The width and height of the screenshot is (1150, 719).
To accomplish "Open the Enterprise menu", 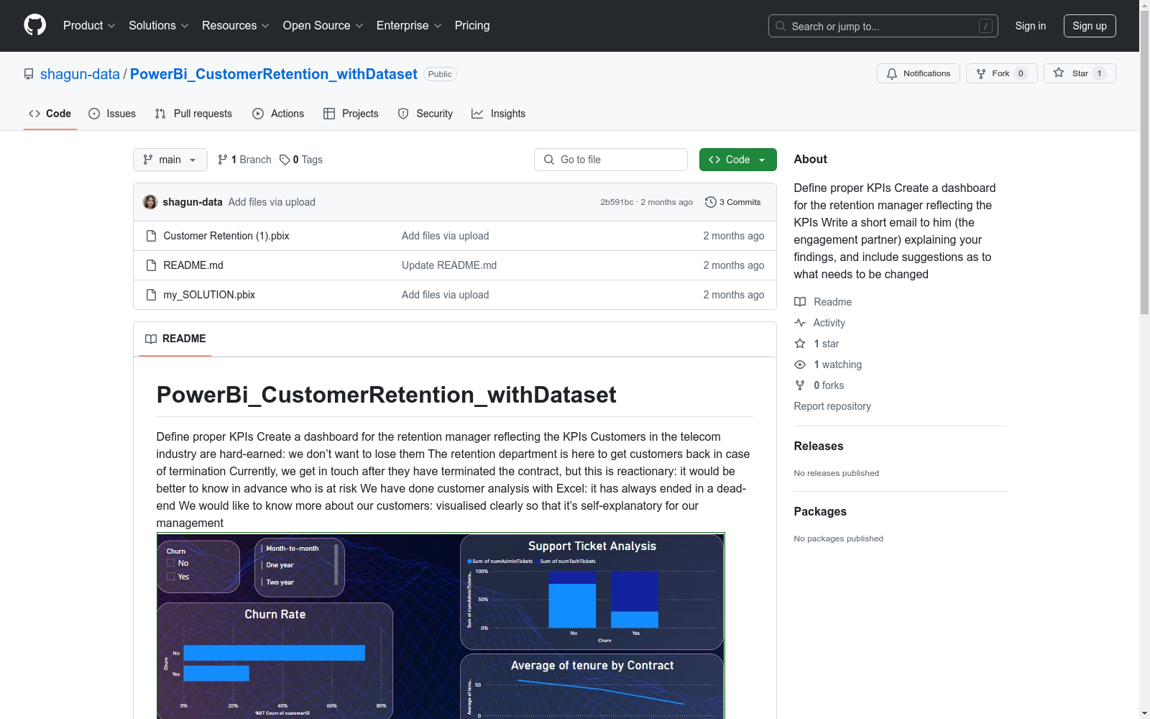I will point(409,26).
